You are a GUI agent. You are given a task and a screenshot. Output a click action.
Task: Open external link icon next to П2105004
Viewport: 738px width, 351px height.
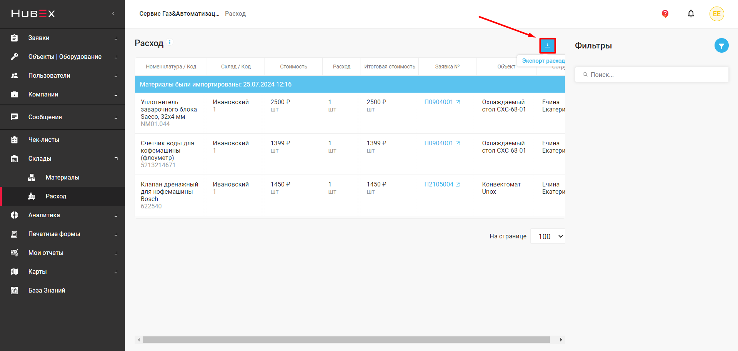point(458,185)
